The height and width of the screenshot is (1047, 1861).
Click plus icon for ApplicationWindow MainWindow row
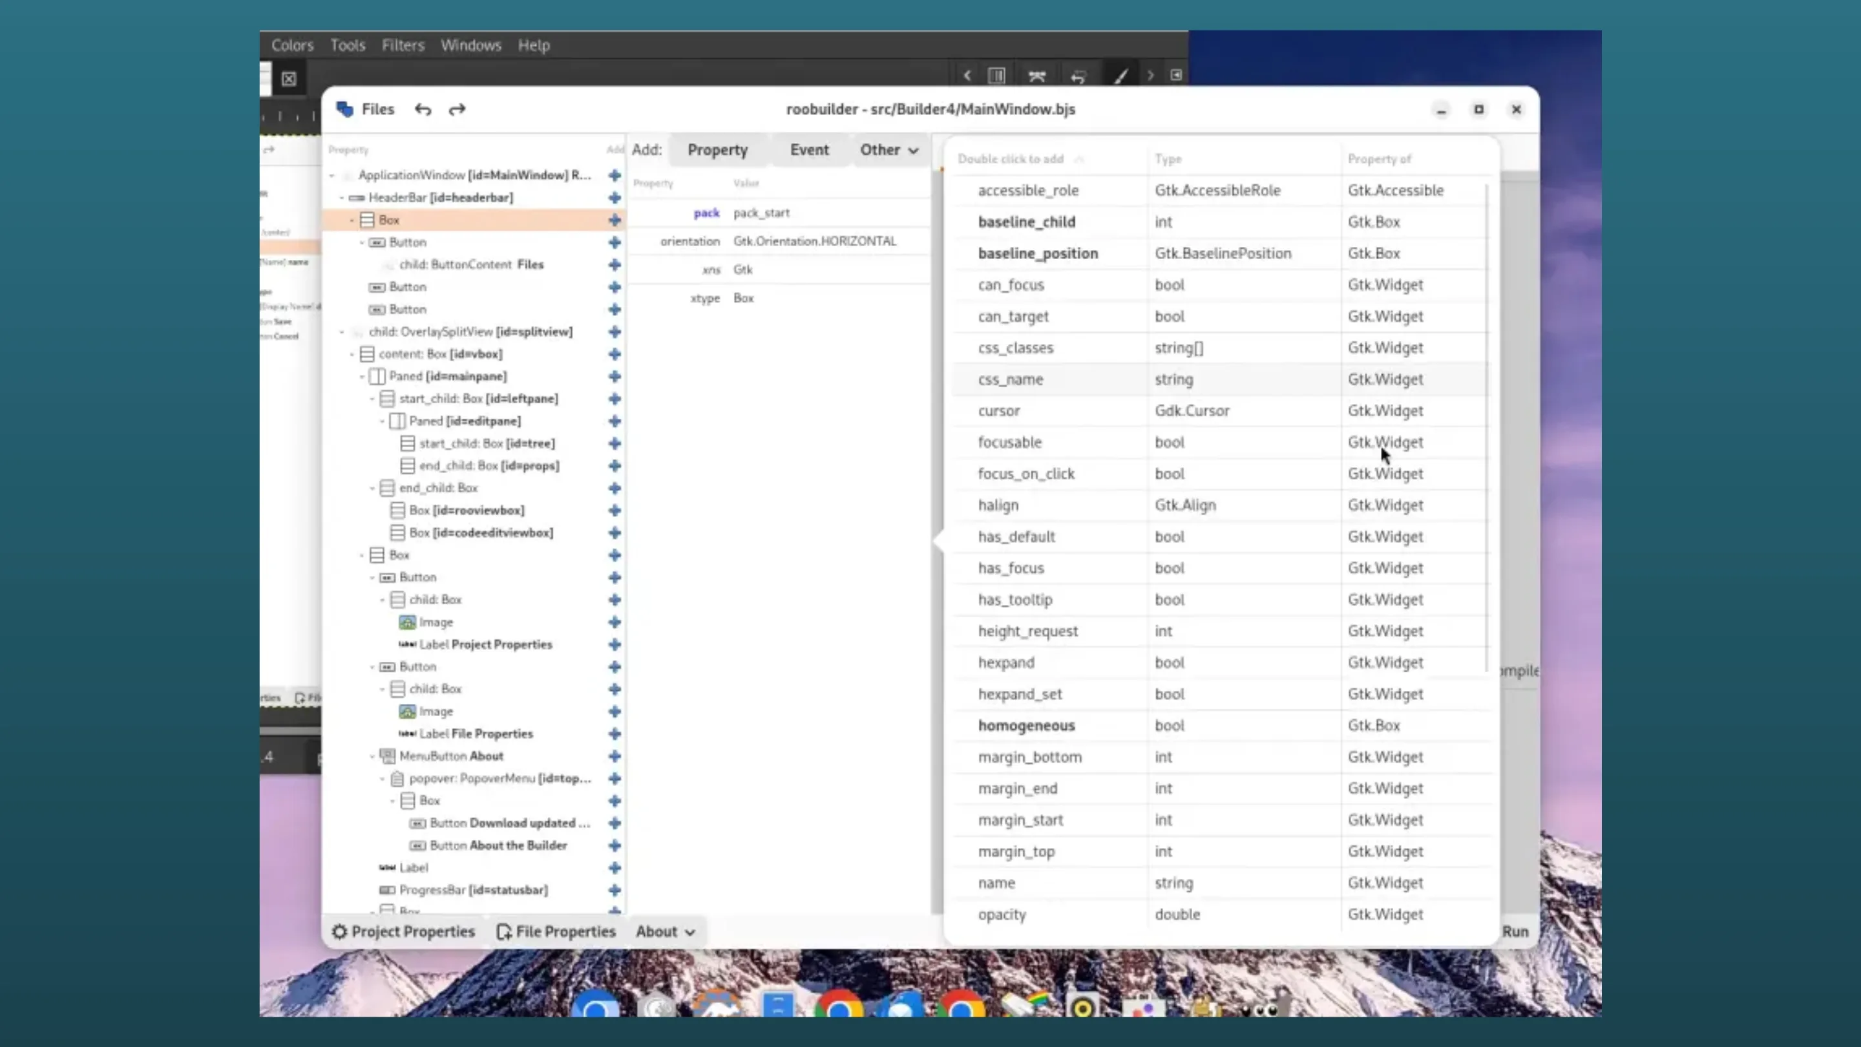tap(615, 175)
